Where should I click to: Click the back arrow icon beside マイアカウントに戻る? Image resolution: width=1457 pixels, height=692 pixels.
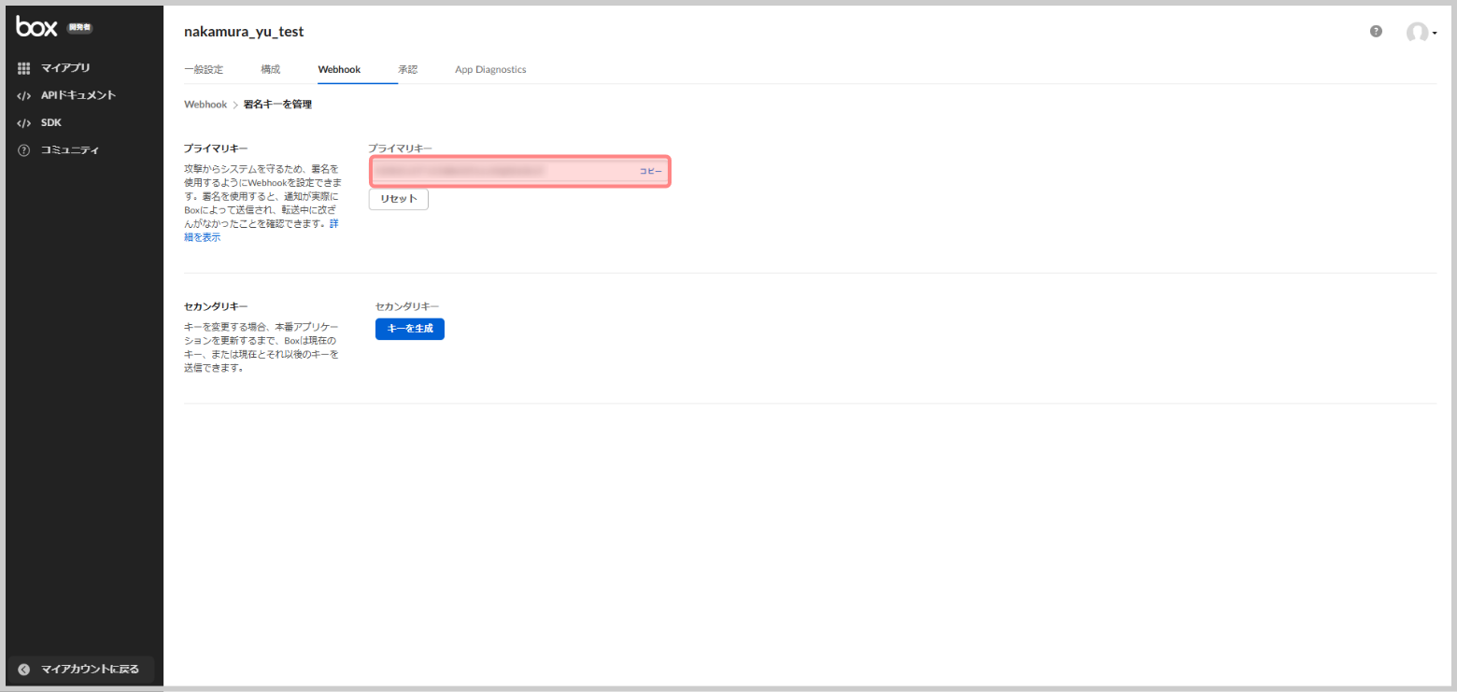pyautogui.click(x=24, y=670)
